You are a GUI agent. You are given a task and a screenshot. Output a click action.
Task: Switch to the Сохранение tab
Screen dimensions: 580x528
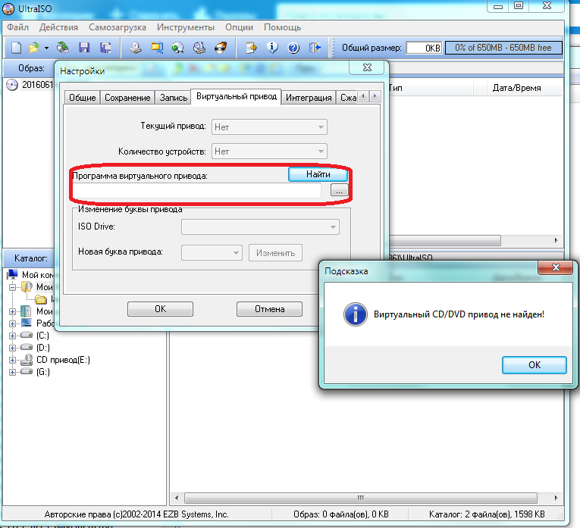(127, 98)
